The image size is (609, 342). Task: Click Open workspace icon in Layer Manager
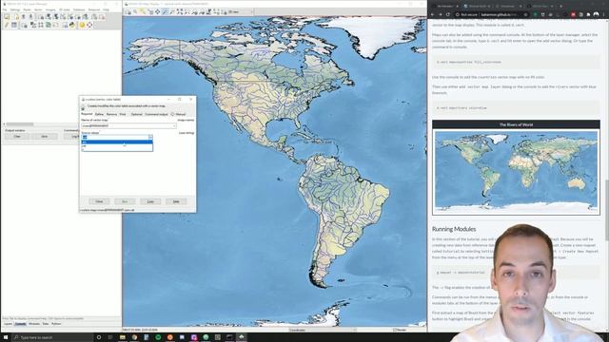coord(23,17)
